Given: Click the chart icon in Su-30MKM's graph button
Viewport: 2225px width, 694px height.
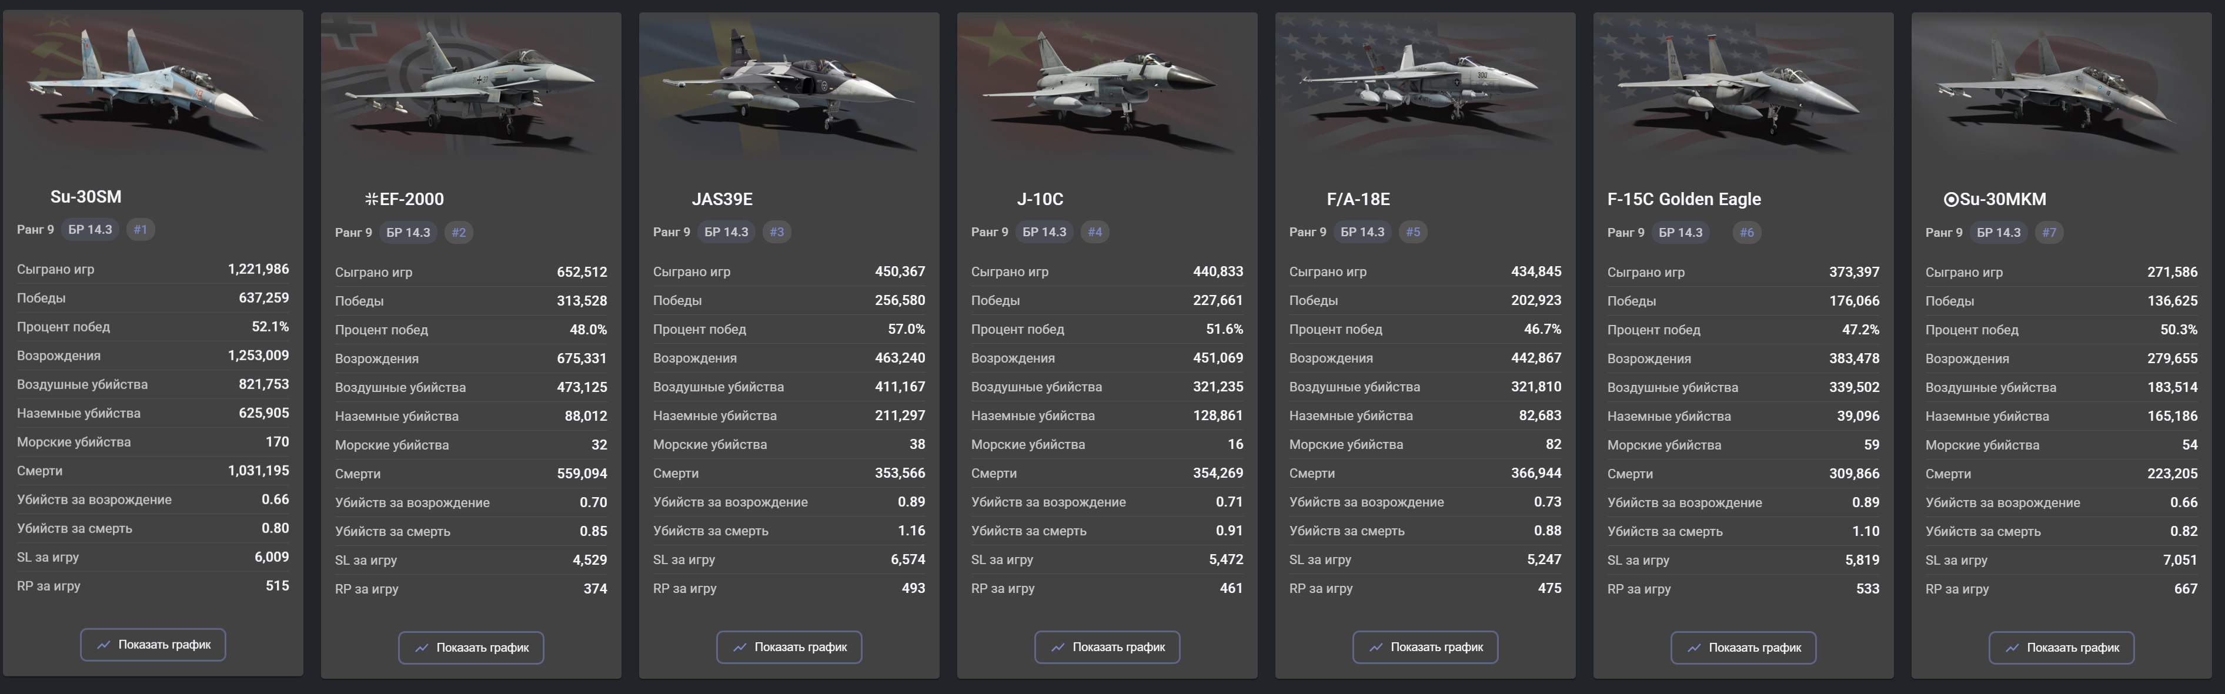Looking at the screenshot, I should [x=2012, y=648].
